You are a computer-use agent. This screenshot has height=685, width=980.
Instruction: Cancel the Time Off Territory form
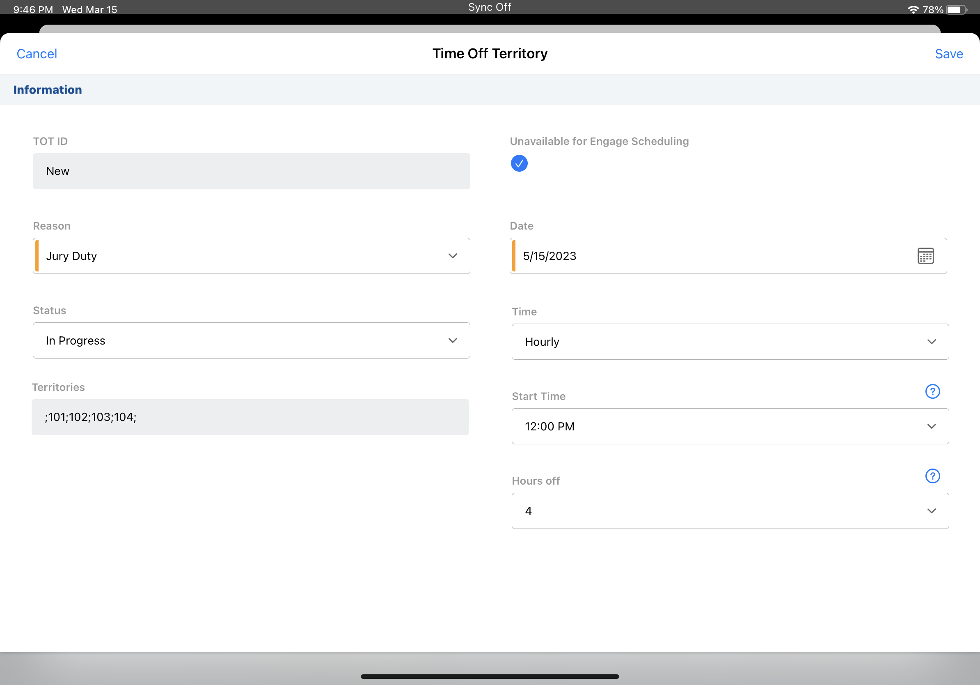(x=37, y=53)
